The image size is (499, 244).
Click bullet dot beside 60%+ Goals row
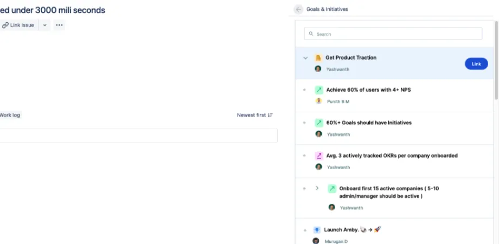pyautogui.click(x=304, y=123)
